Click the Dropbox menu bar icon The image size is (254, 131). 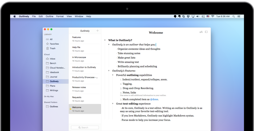[188, 16]
